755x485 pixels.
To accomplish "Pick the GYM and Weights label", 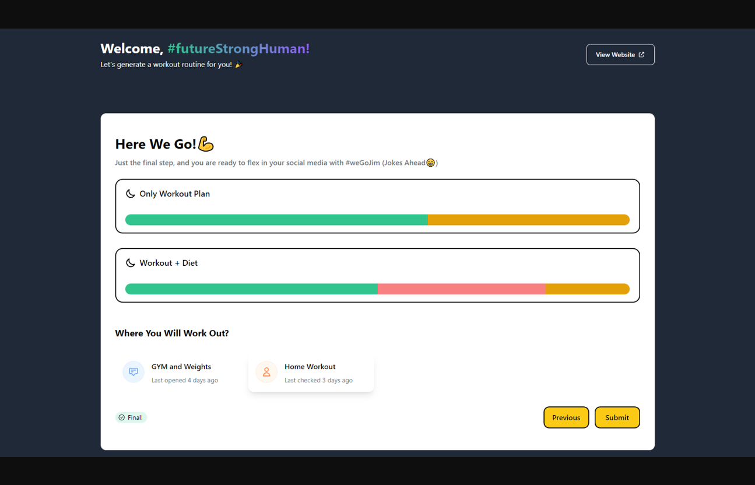I will tap(181, 367).
